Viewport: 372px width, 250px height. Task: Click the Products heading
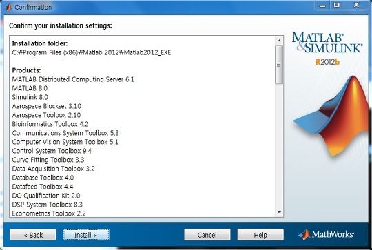(26, 70)
